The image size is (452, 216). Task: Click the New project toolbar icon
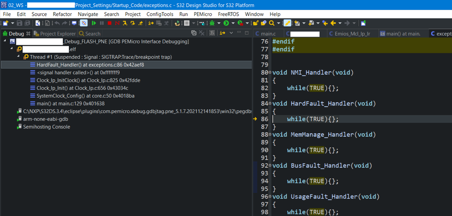(x=5, y=23)
